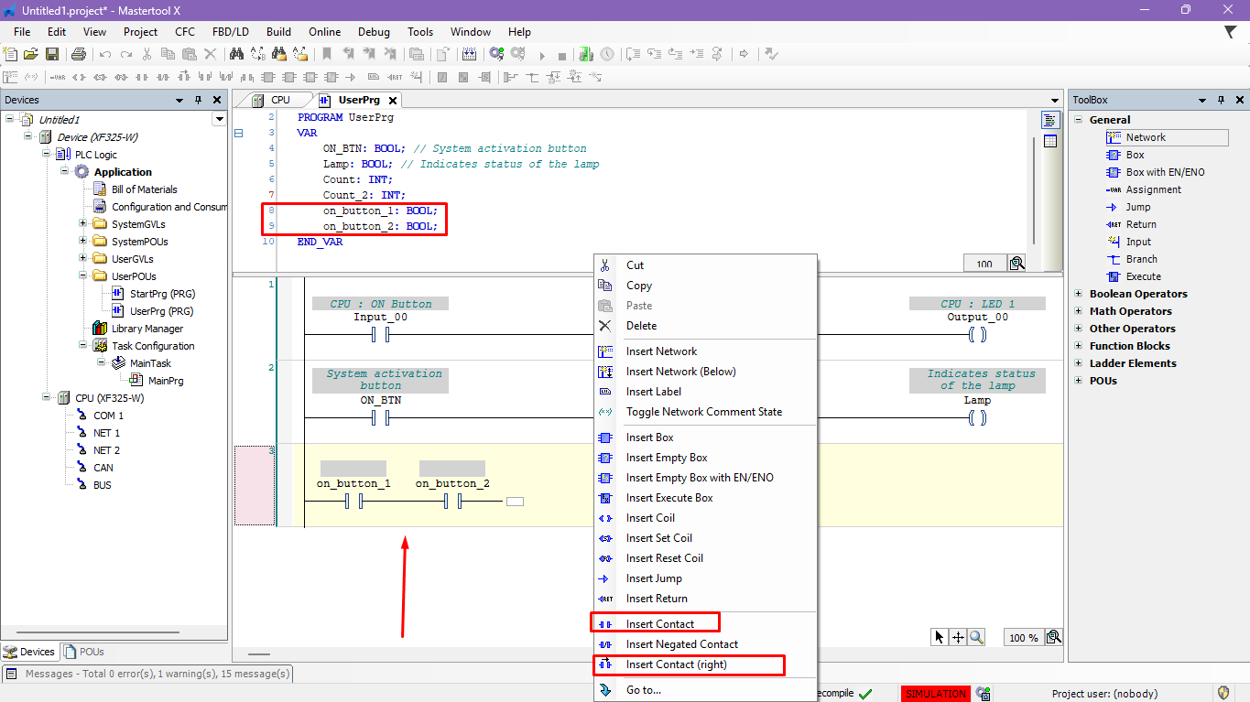
Task: Click the Open folder icon in toolbar
Action: click(x=31, y=55)
